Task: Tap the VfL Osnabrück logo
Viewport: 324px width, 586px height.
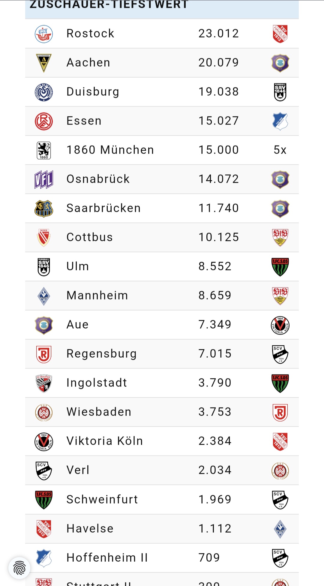Action: coord(44,179)
